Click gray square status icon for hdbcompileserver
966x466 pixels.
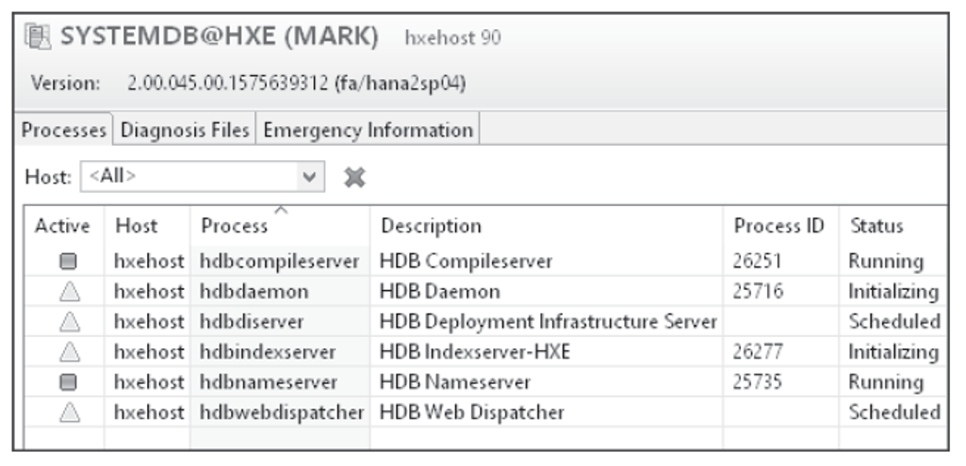[69, 261]
